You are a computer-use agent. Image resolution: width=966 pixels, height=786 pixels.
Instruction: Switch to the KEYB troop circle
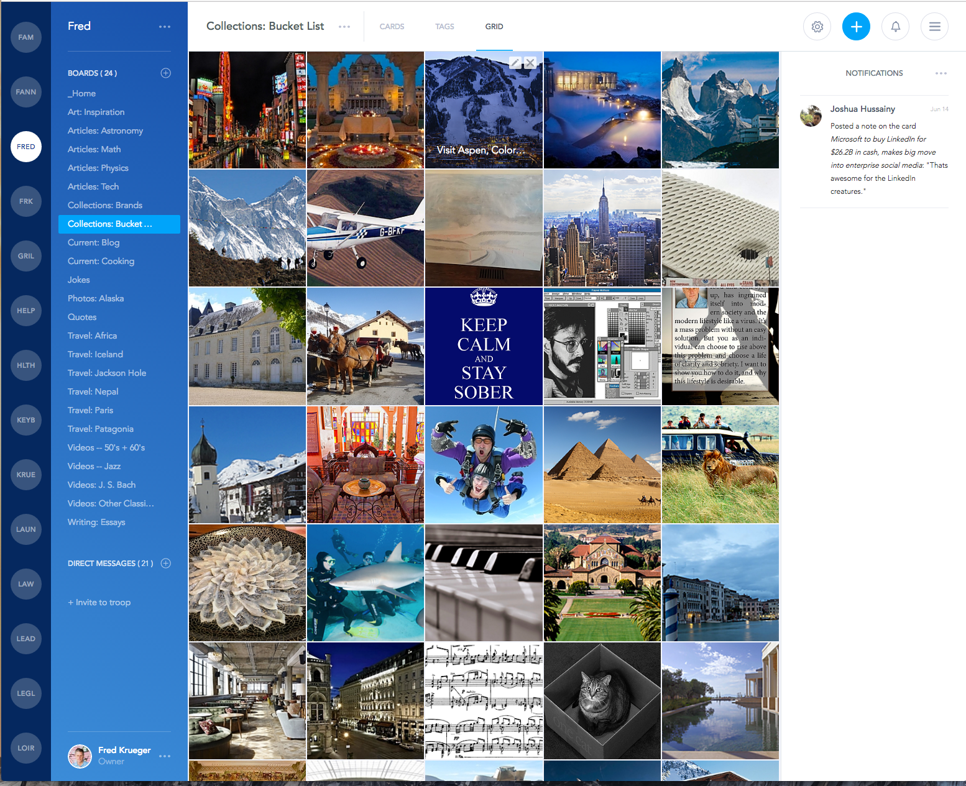tap(26, 420)
